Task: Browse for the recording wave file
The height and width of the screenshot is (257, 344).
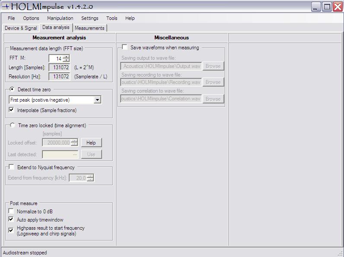Action: (213, 82)
